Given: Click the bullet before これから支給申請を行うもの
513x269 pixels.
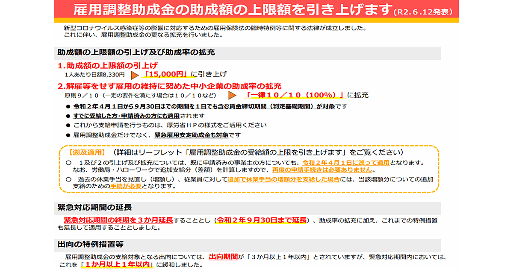Looking at the screenshot, I should 68,126.
